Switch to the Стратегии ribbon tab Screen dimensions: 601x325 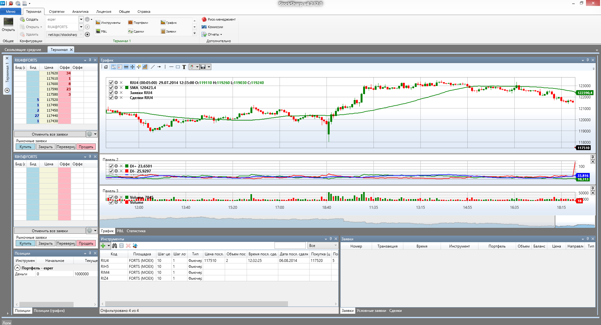click(x=57, y=12)
